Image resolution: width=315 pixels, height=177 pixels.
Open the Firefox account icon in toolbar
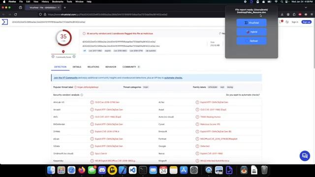(x=288, y=14)
